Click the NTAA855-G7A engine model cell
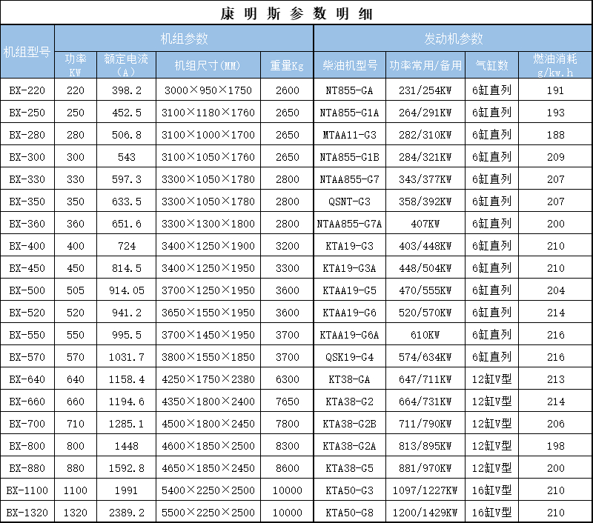Viewport: 593px width, 523px height. (350, 223)
